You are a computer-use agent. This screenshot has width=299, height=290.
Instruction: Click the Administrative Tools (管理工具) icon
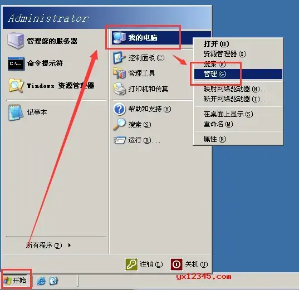point(119,73)
